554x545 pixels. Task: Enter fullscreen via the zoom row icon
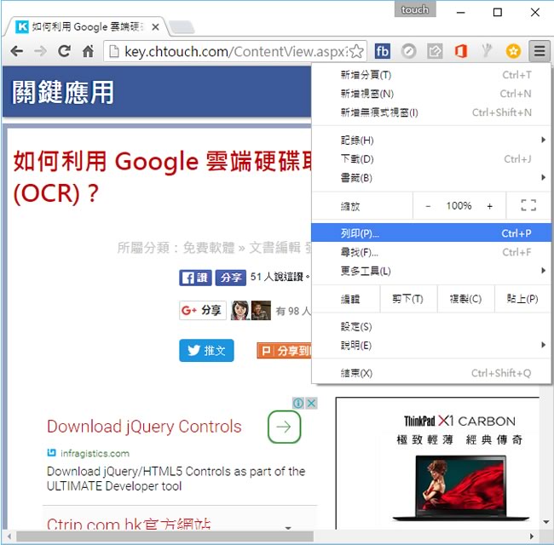528,205
